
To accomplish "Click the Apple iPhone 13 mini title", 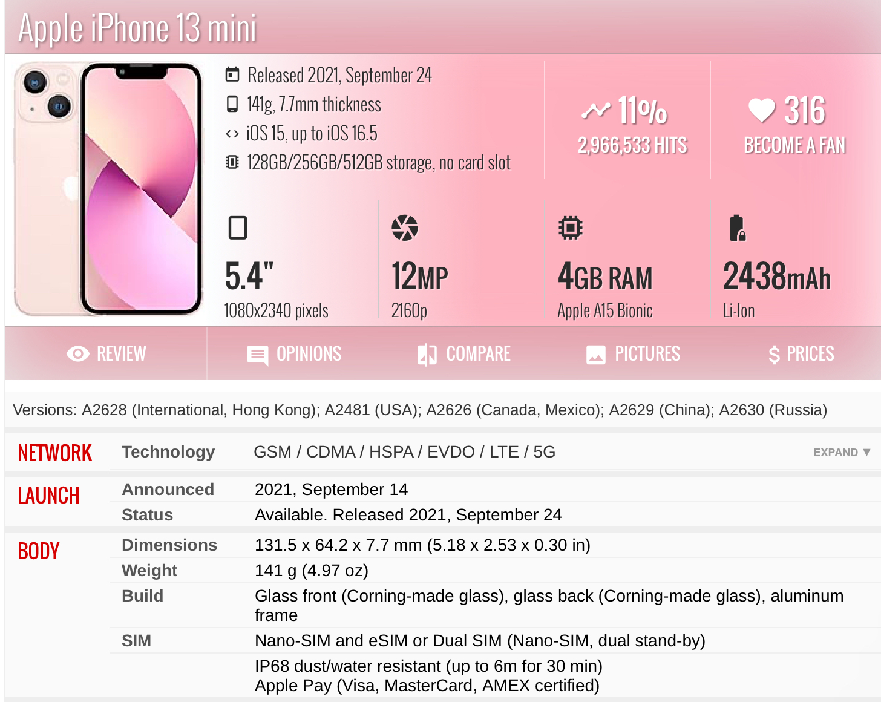I will (137, 28).
